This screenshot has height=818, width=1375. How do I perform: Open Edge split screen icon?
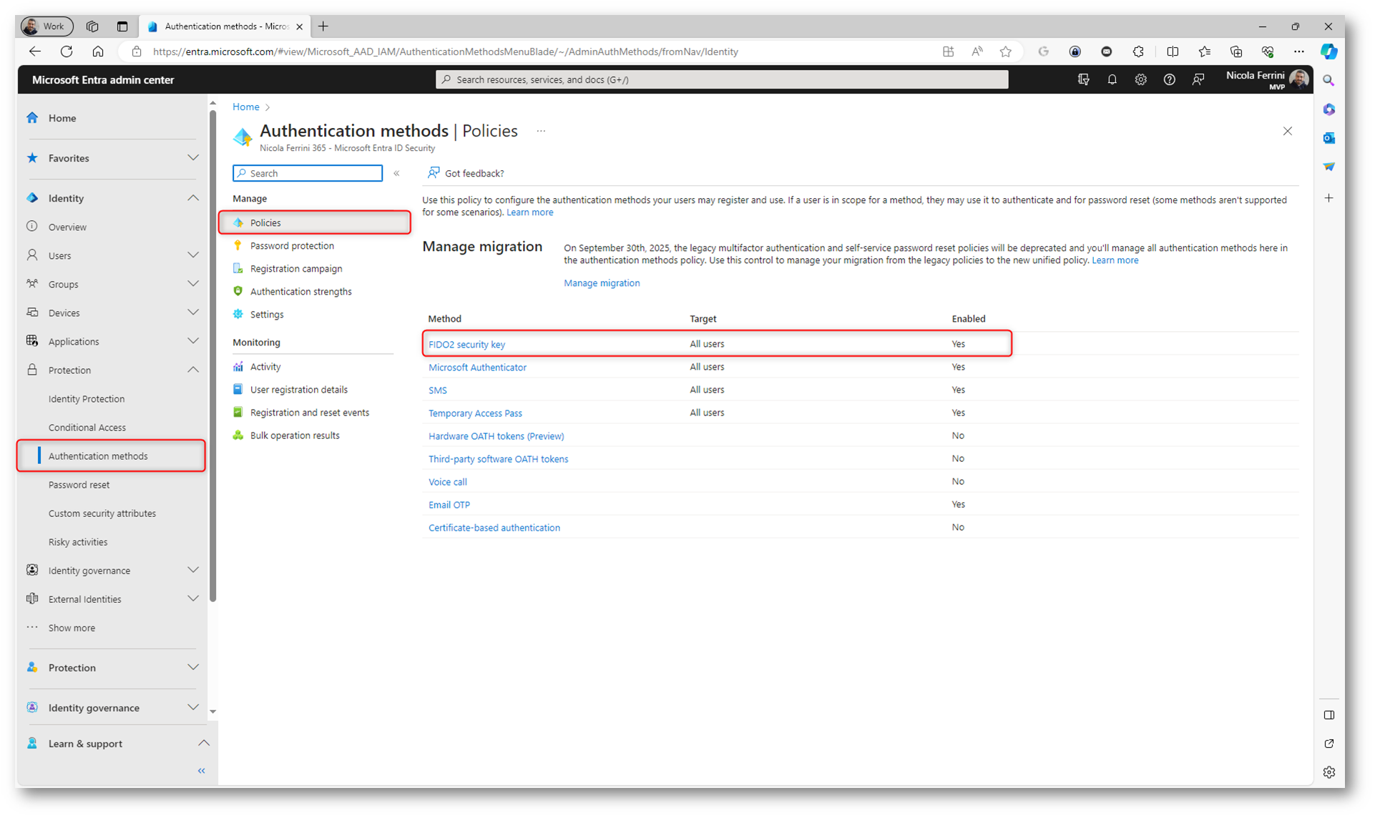pyautogui.click(x=1173, y=51)
